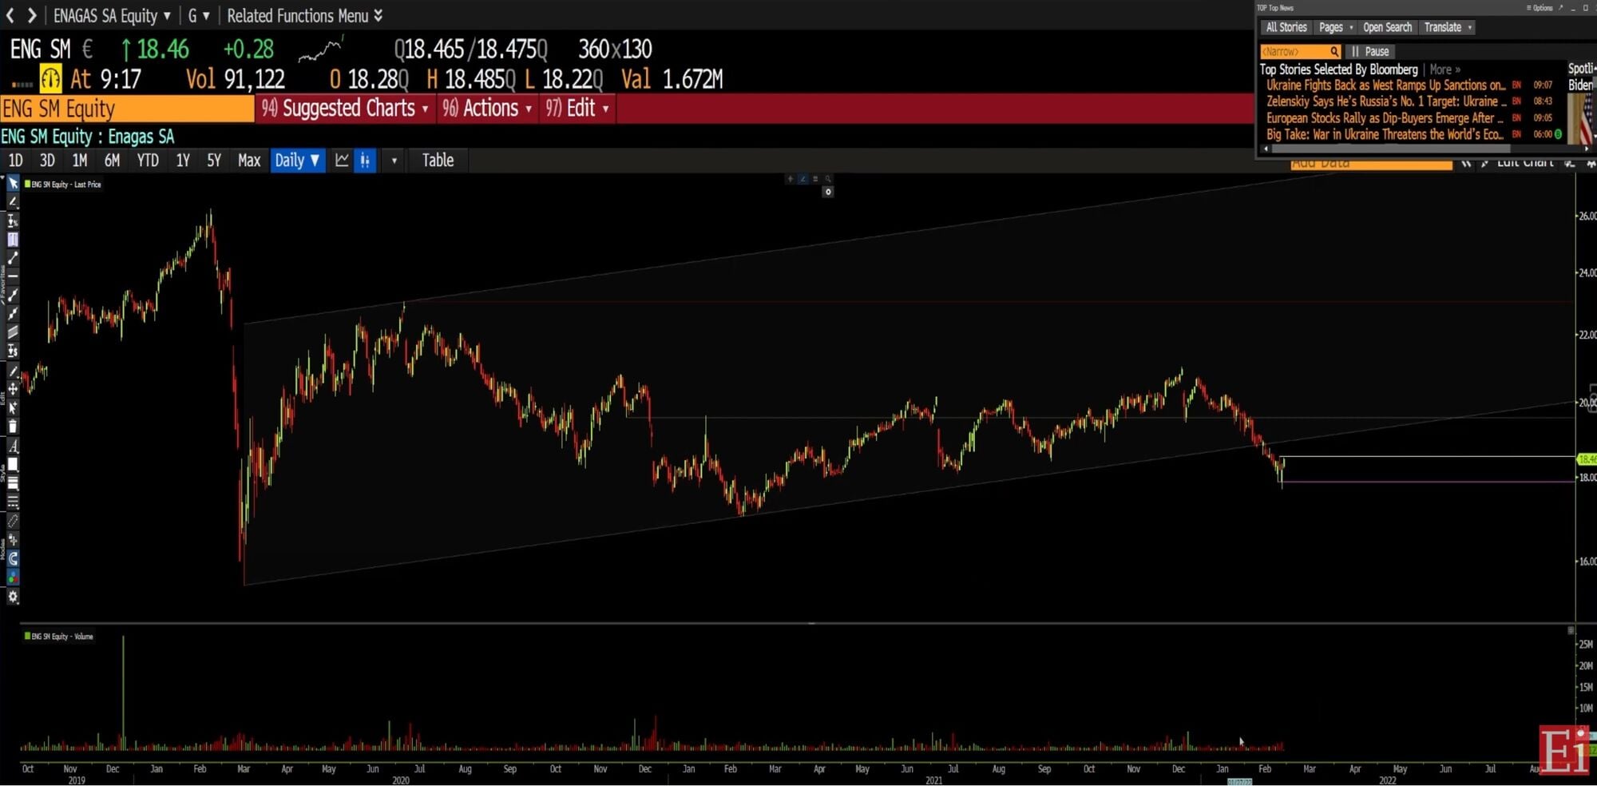This screenshot has height=786, width=1597.
Task: Pause the news feed
Action: click(x=1370, y=52)
